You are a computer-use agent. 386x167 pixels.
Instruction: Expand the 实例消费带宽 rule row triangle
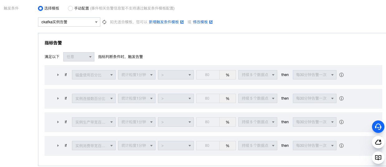(58, 146)
